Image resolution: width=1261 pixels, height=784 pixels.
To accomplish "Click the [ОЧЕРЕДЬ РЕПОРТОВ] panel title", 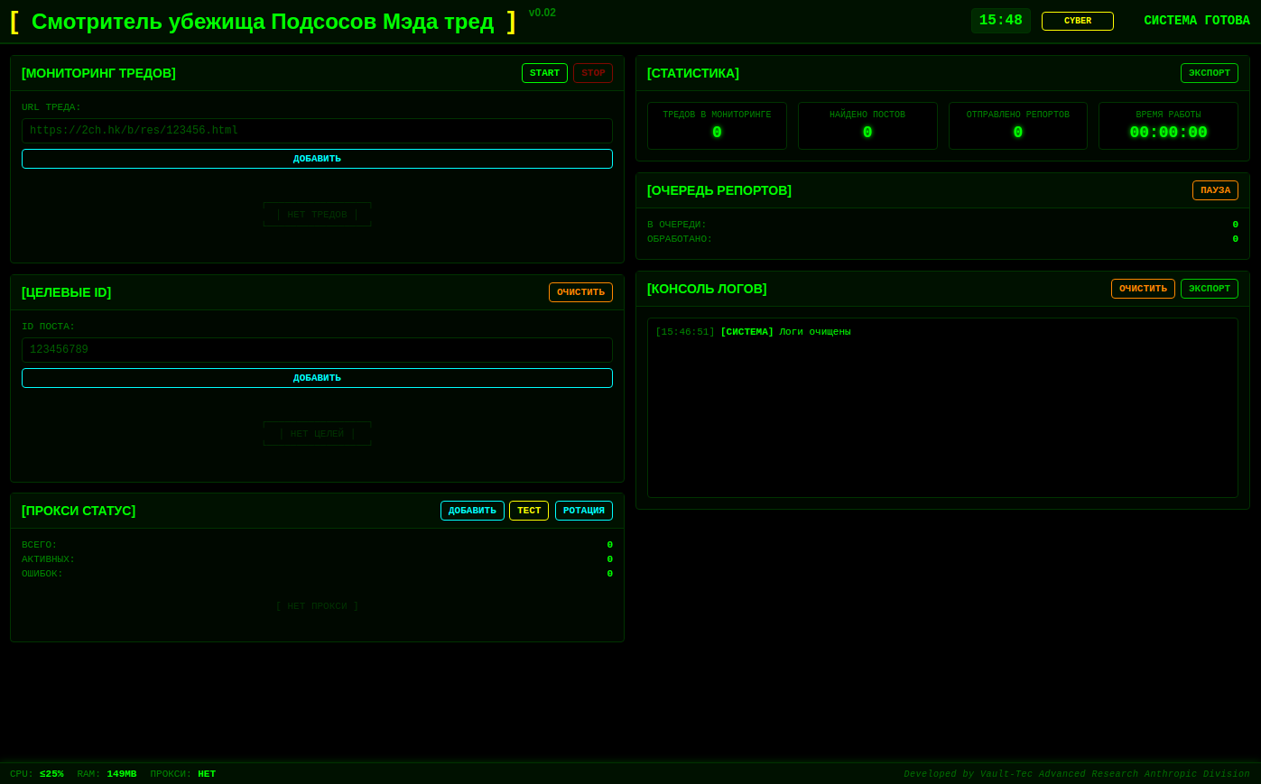I will (x=719, y=190).
